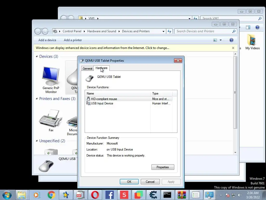Sort the list by Type column header
This screenshot has width=266, height=200.
pyautogui.click(x=161, y=93)
